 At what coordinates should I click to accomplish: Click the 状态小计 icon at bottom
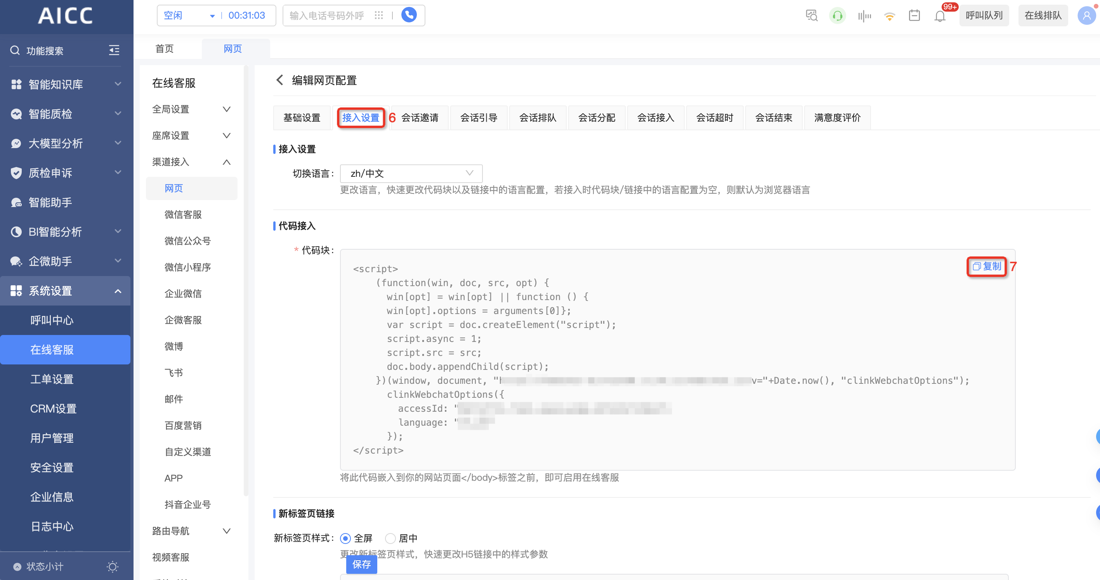click(x=17, y=566)
